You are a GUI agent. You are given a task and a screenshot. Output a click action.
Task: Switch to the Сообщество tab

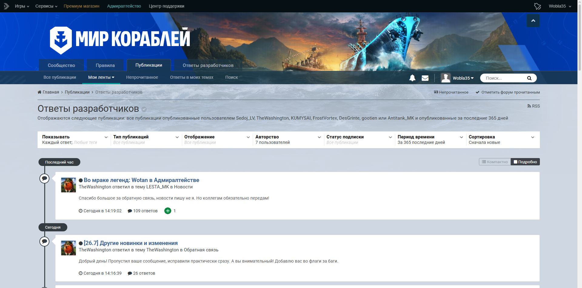tap(61, 65)
